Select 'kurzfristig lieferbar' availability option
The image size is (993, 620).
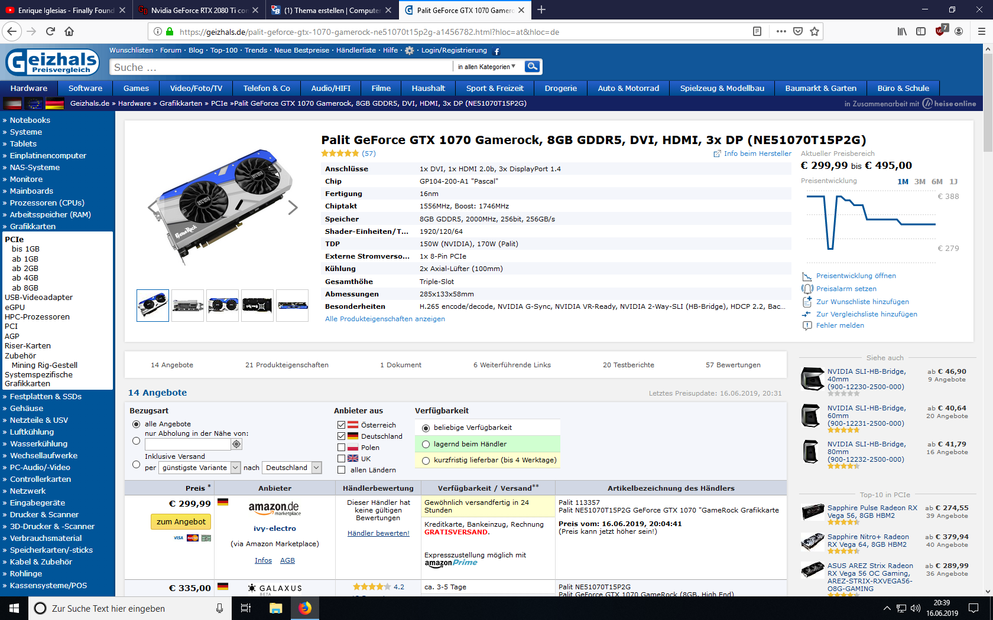tap(426, 460)
